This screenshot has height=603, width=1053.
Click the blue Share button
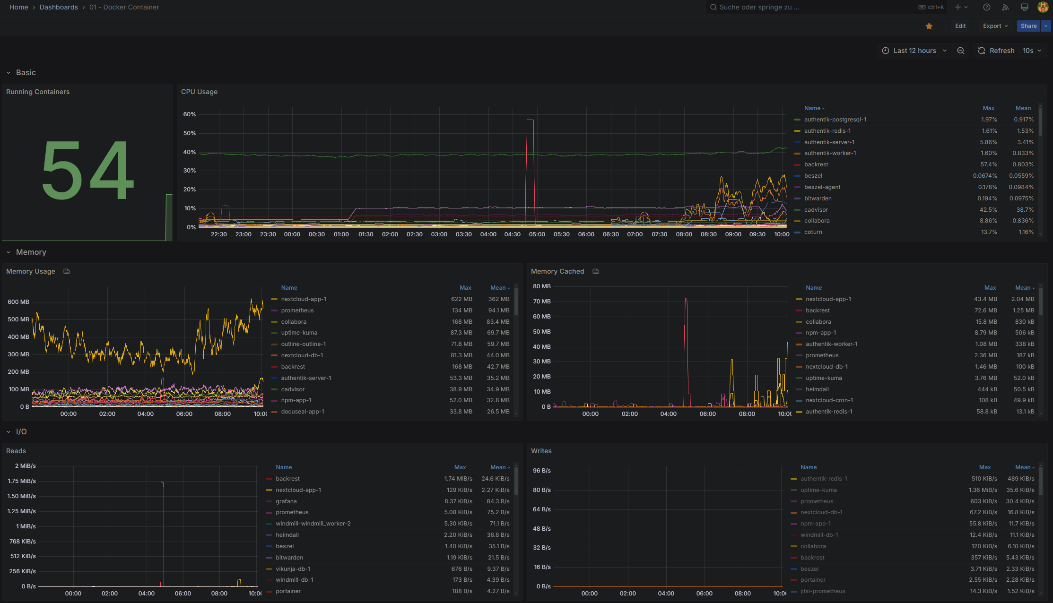click(1028, 26)
